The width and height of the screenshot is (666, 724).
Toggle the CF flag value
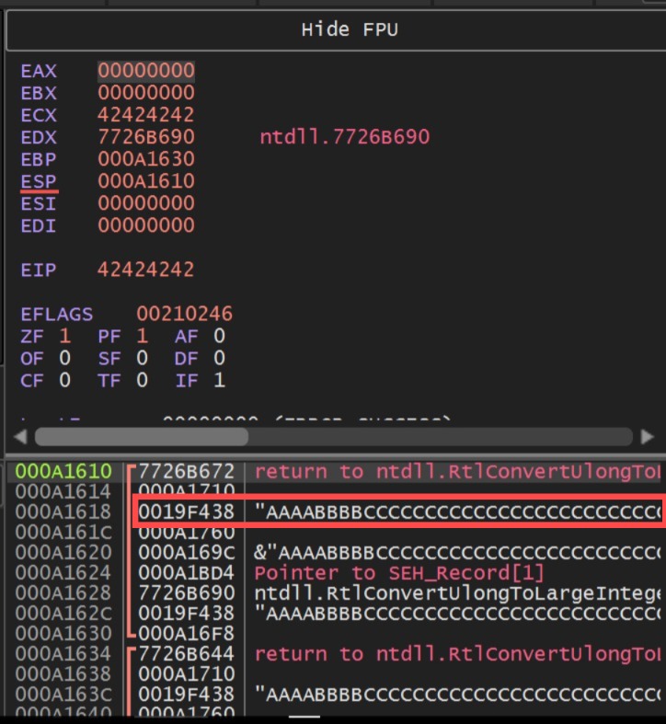pos(64,380)
